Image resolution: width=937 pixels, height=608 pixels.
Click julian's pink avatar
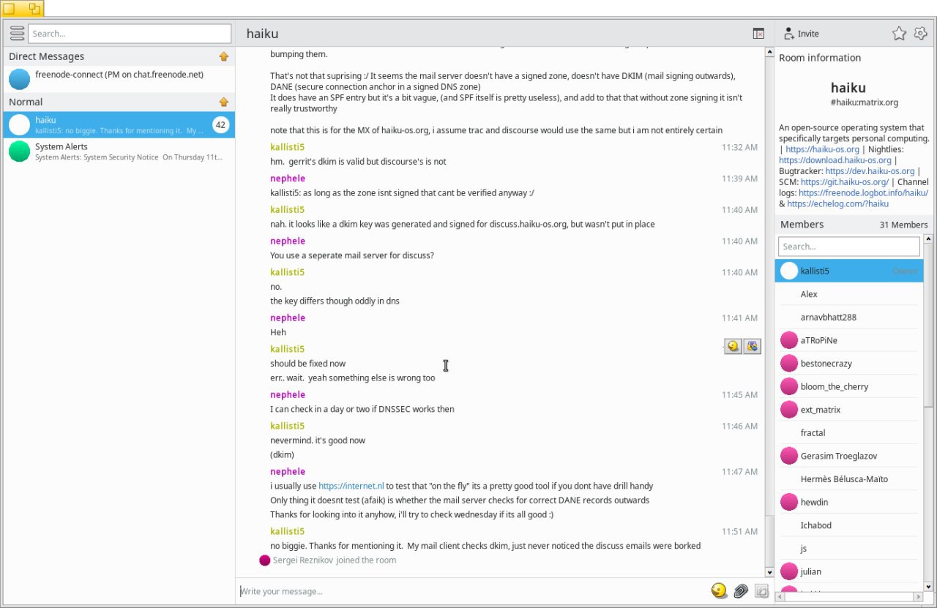(788, 571)
